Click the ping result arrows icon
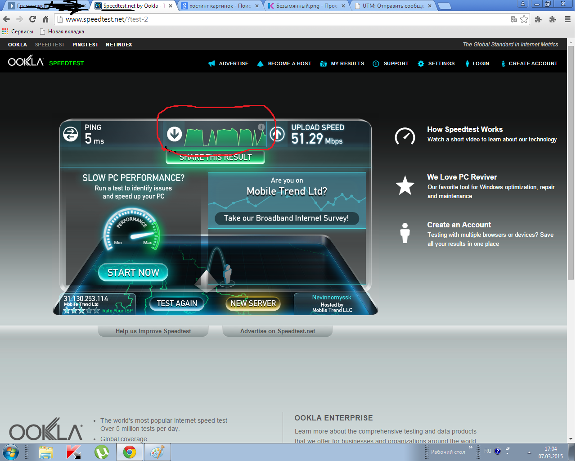The image size is (576, 461). click(x=71, y=134)
